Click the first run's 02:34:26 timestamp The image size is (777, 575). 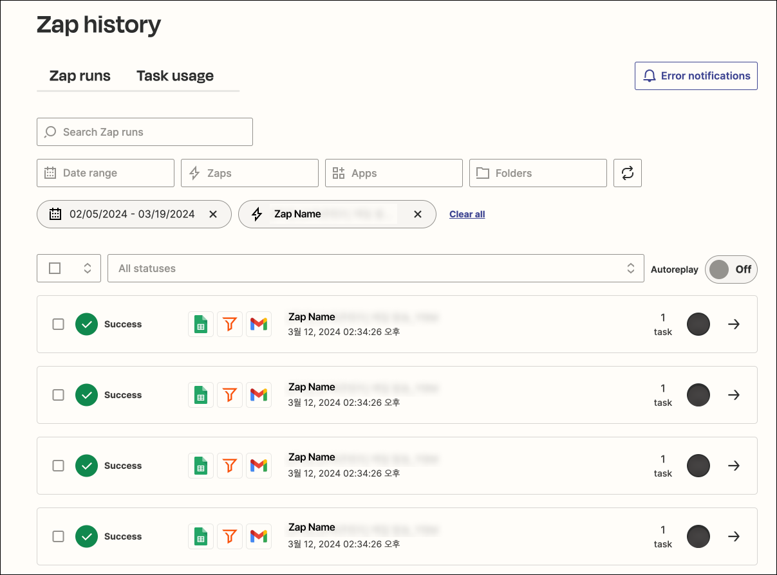pyautogui.click(x=344, y=332)
